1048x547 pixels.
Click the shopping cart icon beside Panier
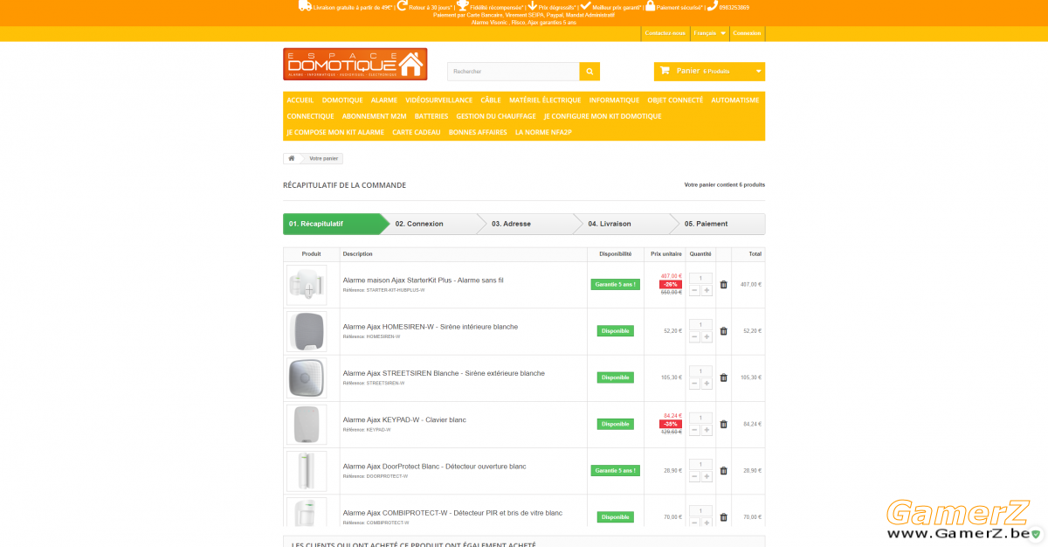(x=665, y=71)
